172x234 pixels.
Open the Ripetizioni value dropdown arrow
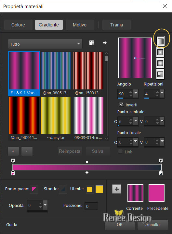(x=162, y=93)
